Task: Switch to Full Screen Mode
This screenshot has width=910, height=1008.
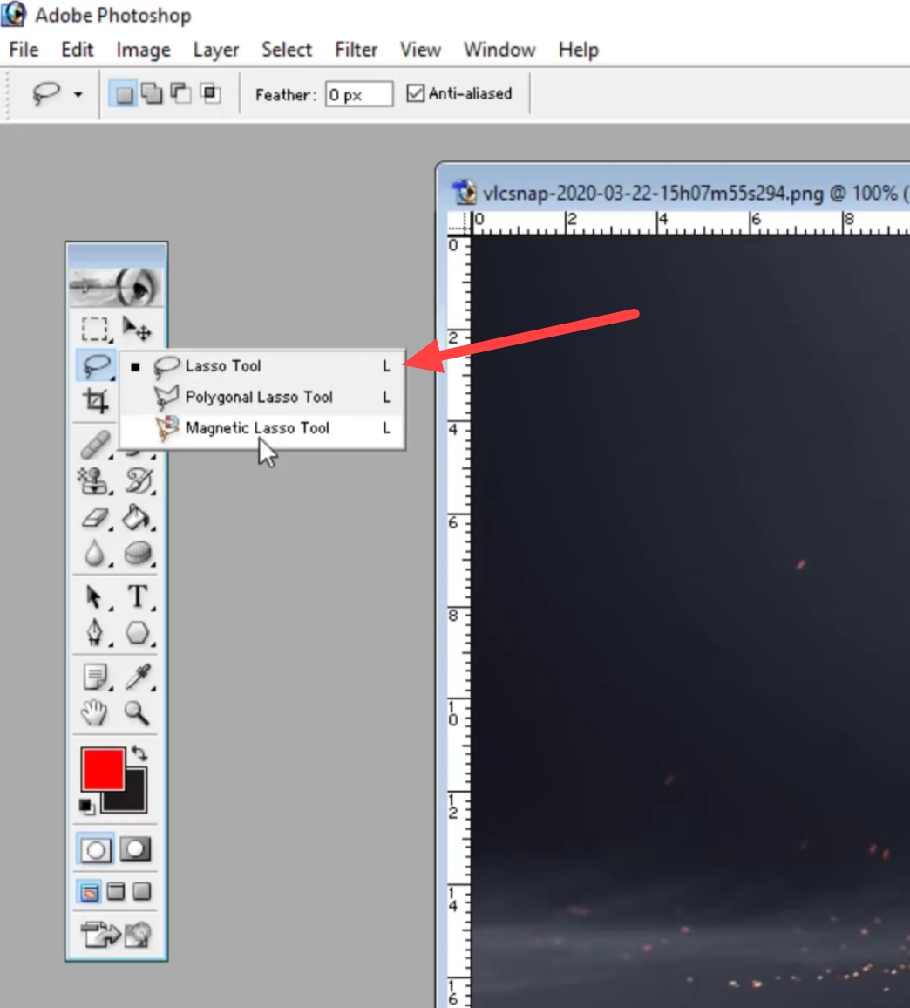Action: pyautogui.click(x=141, y=892)
